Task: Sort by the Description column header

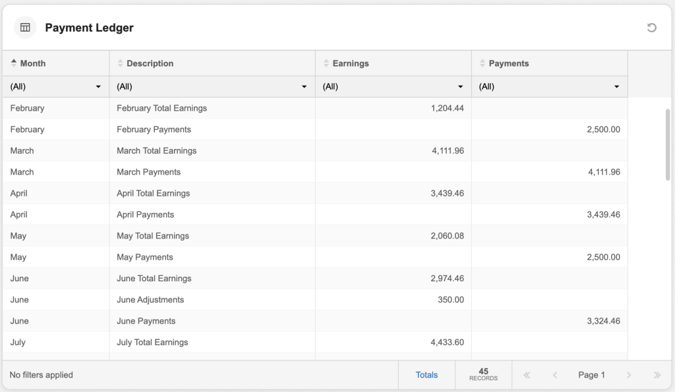Action: pos(150,63)
